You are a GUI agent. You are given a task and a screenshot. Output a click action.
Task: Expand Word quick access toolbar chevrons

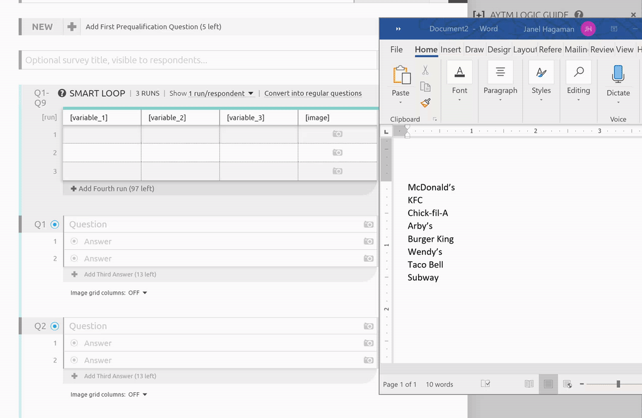pyautogui.click(x=399, y=29)
